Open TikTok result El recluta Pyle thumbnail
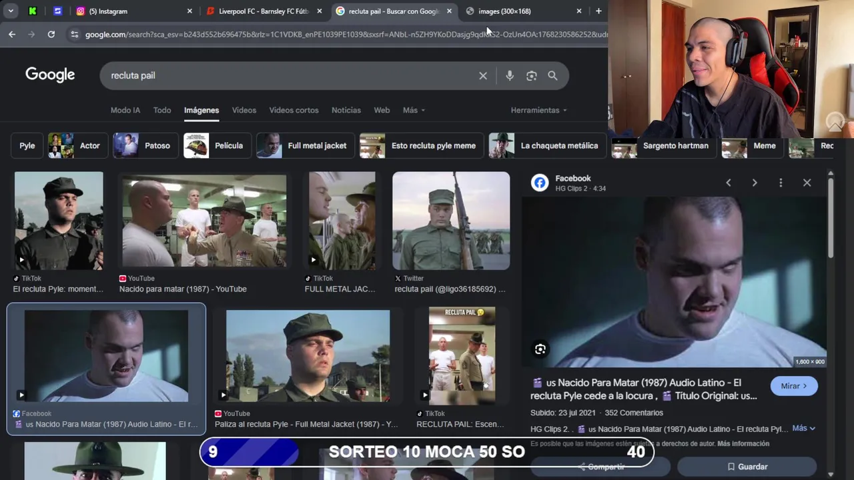Viewport: 854px width, 480px height. [59, 221]
